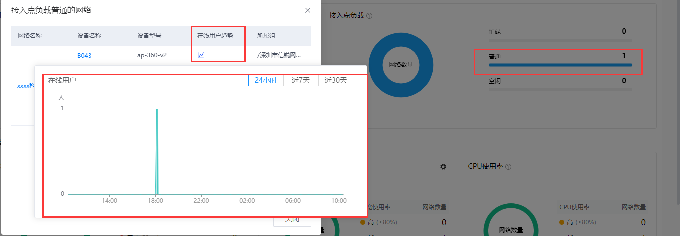The width and height of the screenshot is (680, 236).
Task: Click the spike at 18:00 in chart
Action: pos(157,150)
